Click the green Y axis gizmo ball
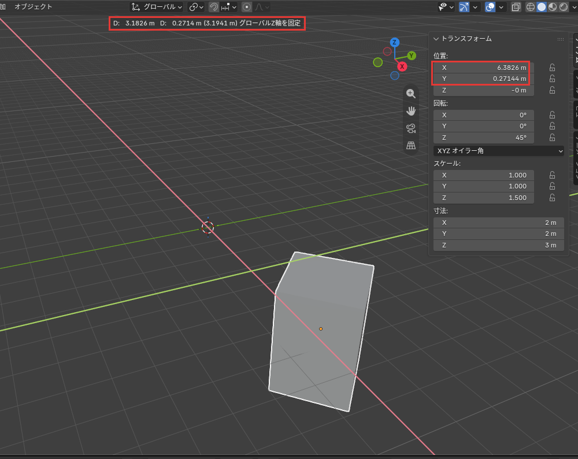 412,55
